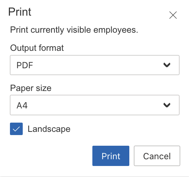Image resolution: width=189 pixels, height=177 pixels.
Task: Open the Output format dropdown showing PDF
Action: pyautogui.click(x=94, y=65)
